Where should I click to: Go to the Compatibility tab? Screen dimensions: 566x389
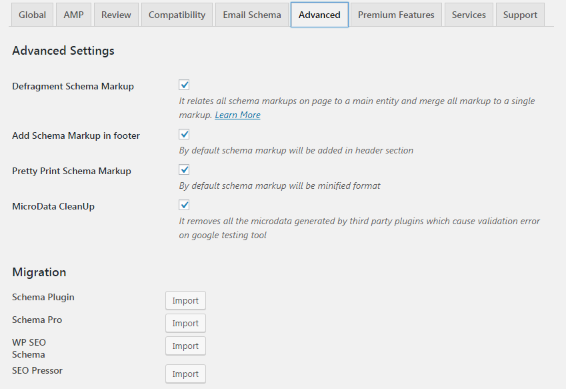click(x=177, y=15)
